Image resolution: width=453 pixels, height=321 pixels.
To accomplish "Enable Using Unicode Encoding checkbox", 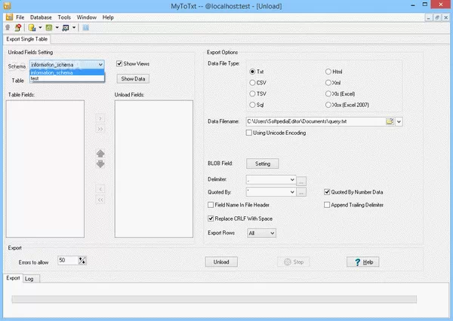I will 250,133.
